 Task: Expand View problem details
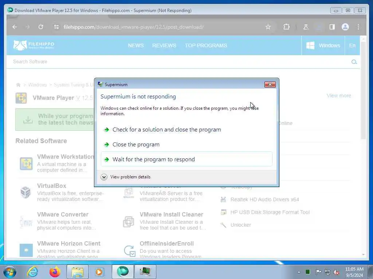coord(126,177)
